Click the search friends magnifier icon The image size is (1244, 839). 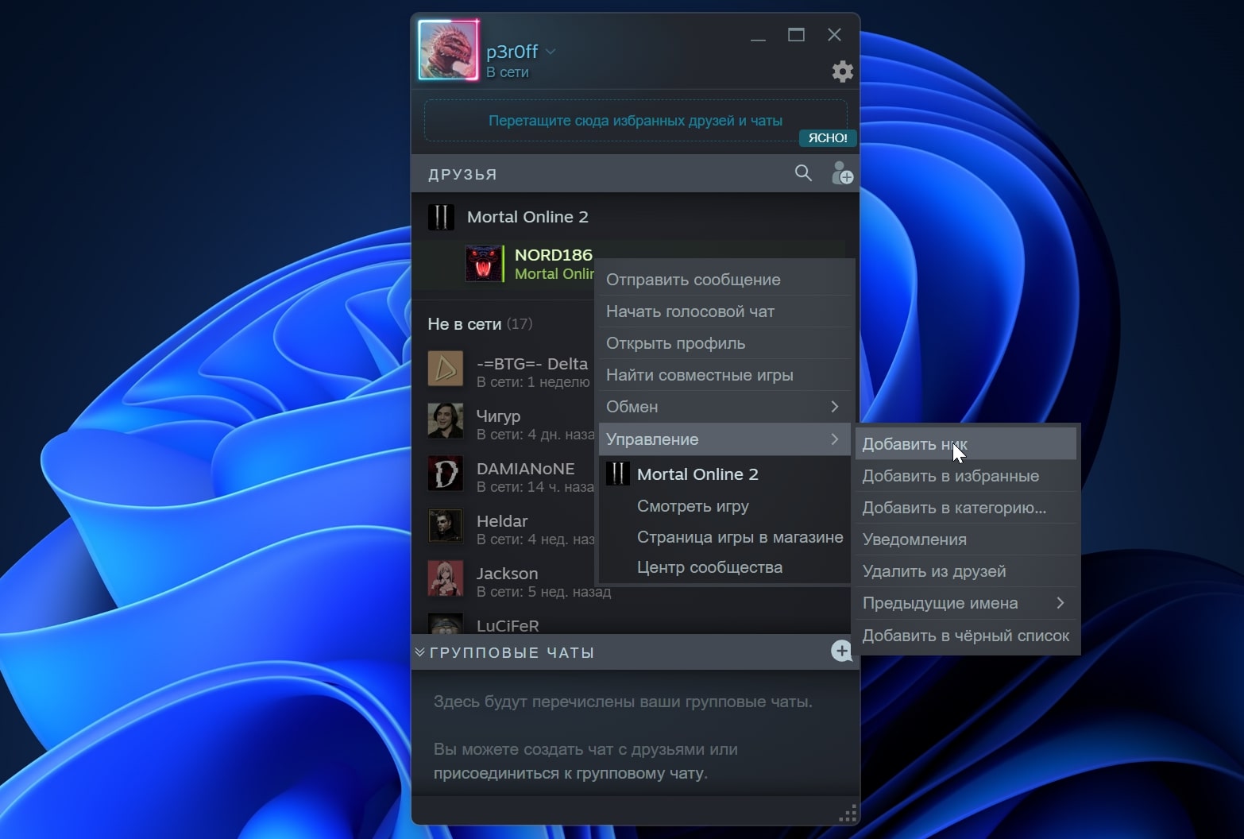click(803, 173)
